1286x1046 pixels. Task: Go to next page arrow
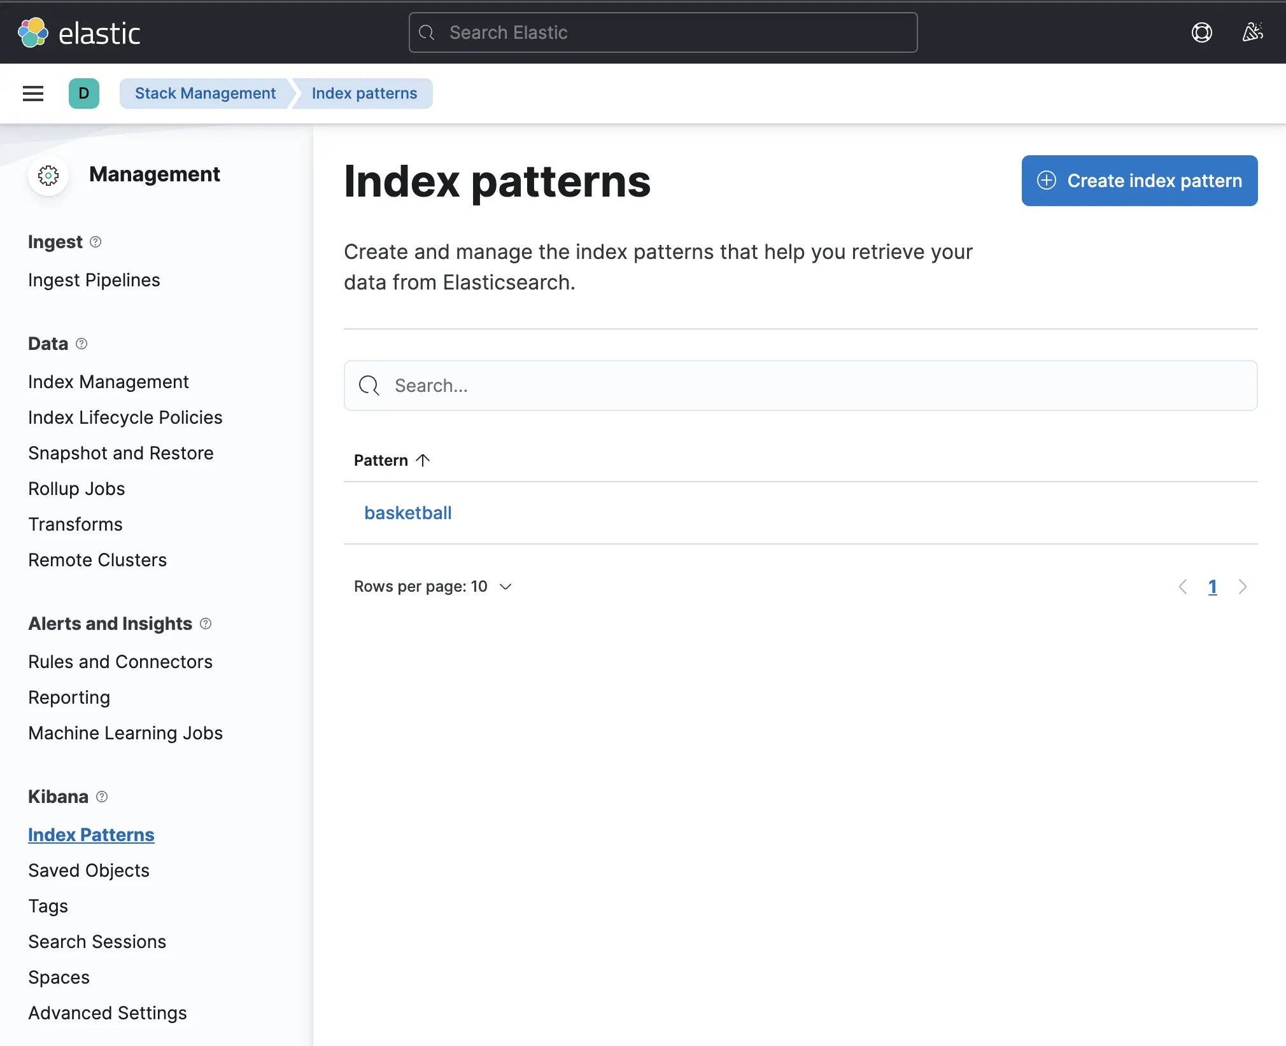tap(1242, 587)
